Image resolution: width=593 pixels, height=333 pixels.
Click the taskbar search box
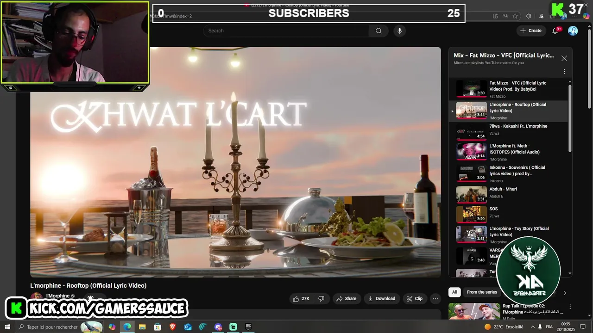(59, 327)
